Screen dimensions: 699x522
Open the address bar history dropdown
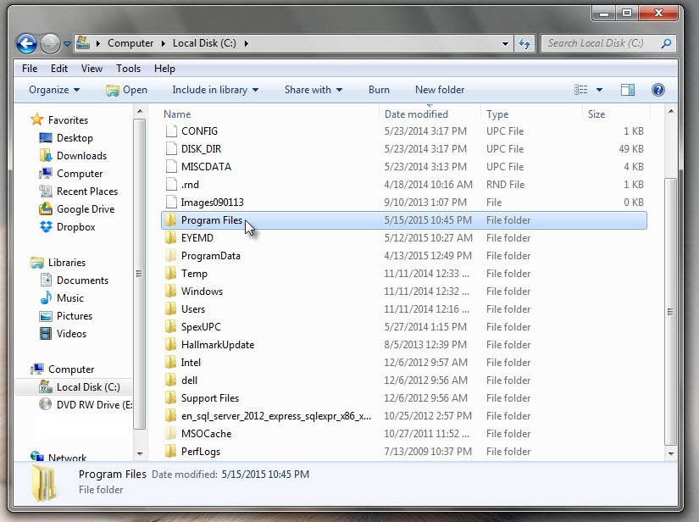(505, 44)
